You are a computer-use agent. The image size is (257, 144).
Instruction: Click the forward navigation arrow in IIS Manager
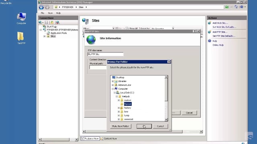point(47,7)
